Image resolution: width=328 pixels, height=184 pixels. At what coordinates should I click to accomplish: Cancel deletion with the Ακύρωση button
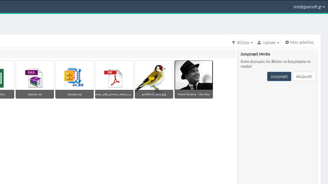[x=304, y=76]
